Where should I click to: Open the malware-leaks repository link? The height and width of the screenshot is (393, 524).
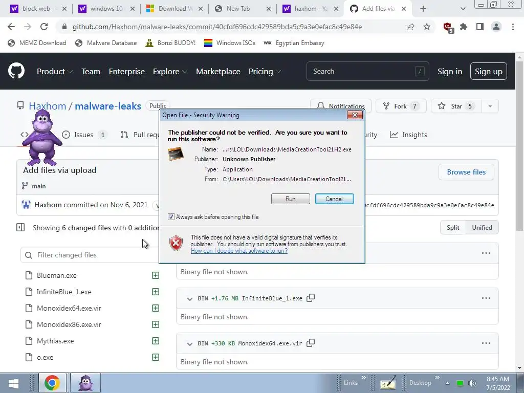tap(108, 106)
